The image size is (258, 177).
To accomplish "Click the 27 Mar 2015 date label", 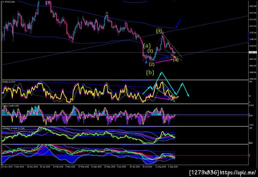I will (x=83, y=167).
